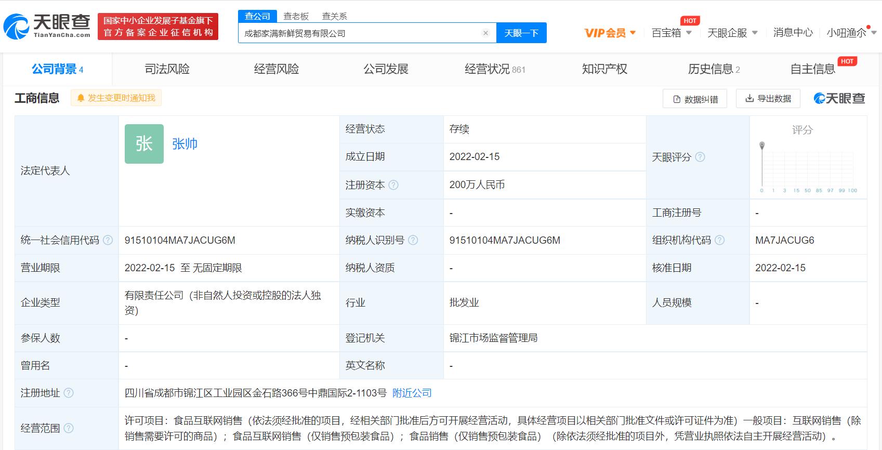This screenshot has height=450, width=882.
Task: Click the 行业 value 批发业
Action: click(x=464, y=302)
